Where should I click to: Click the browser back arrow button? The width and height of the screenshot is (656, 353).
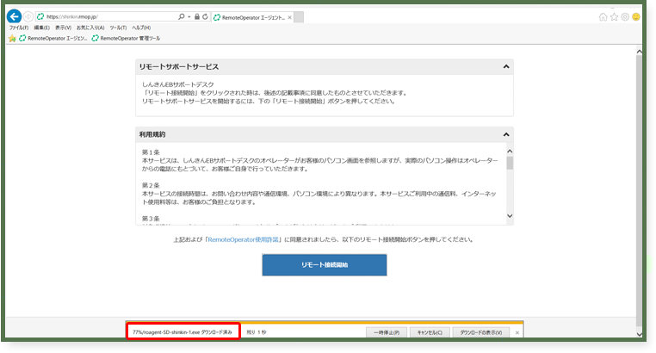pyautogui.click(x=14, y=16)
